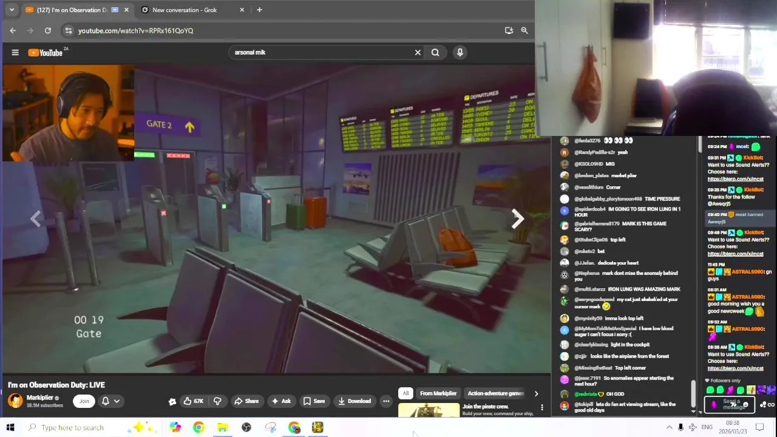Viewport: 777px width, 437px height.
Task: Clear the YouTube search text with X
Action: [x=418, y=52]
